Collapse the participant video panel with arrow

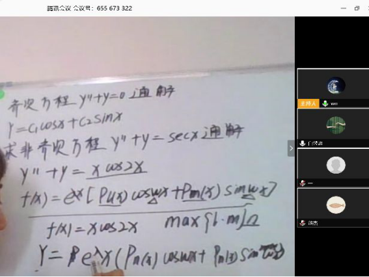(x=291, y=148)
